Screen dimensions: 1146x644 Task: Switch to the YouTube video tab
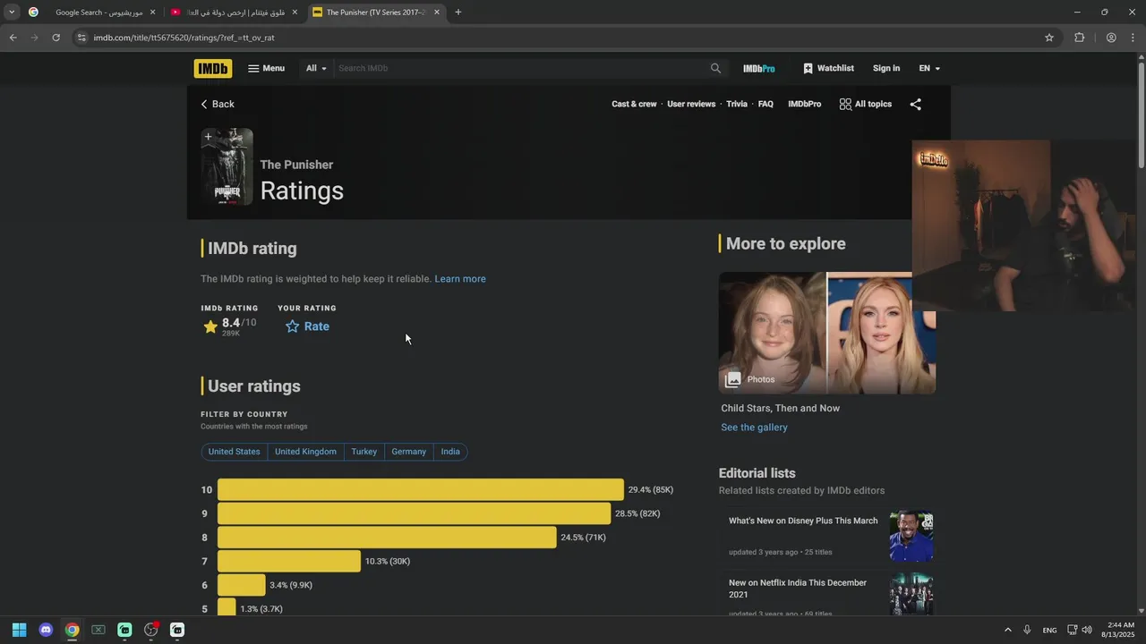click(234, 13)
